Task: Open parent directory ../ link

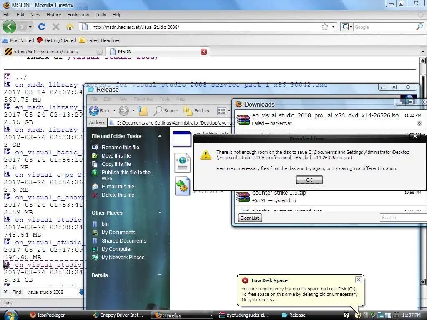Action: coord(21,77)
